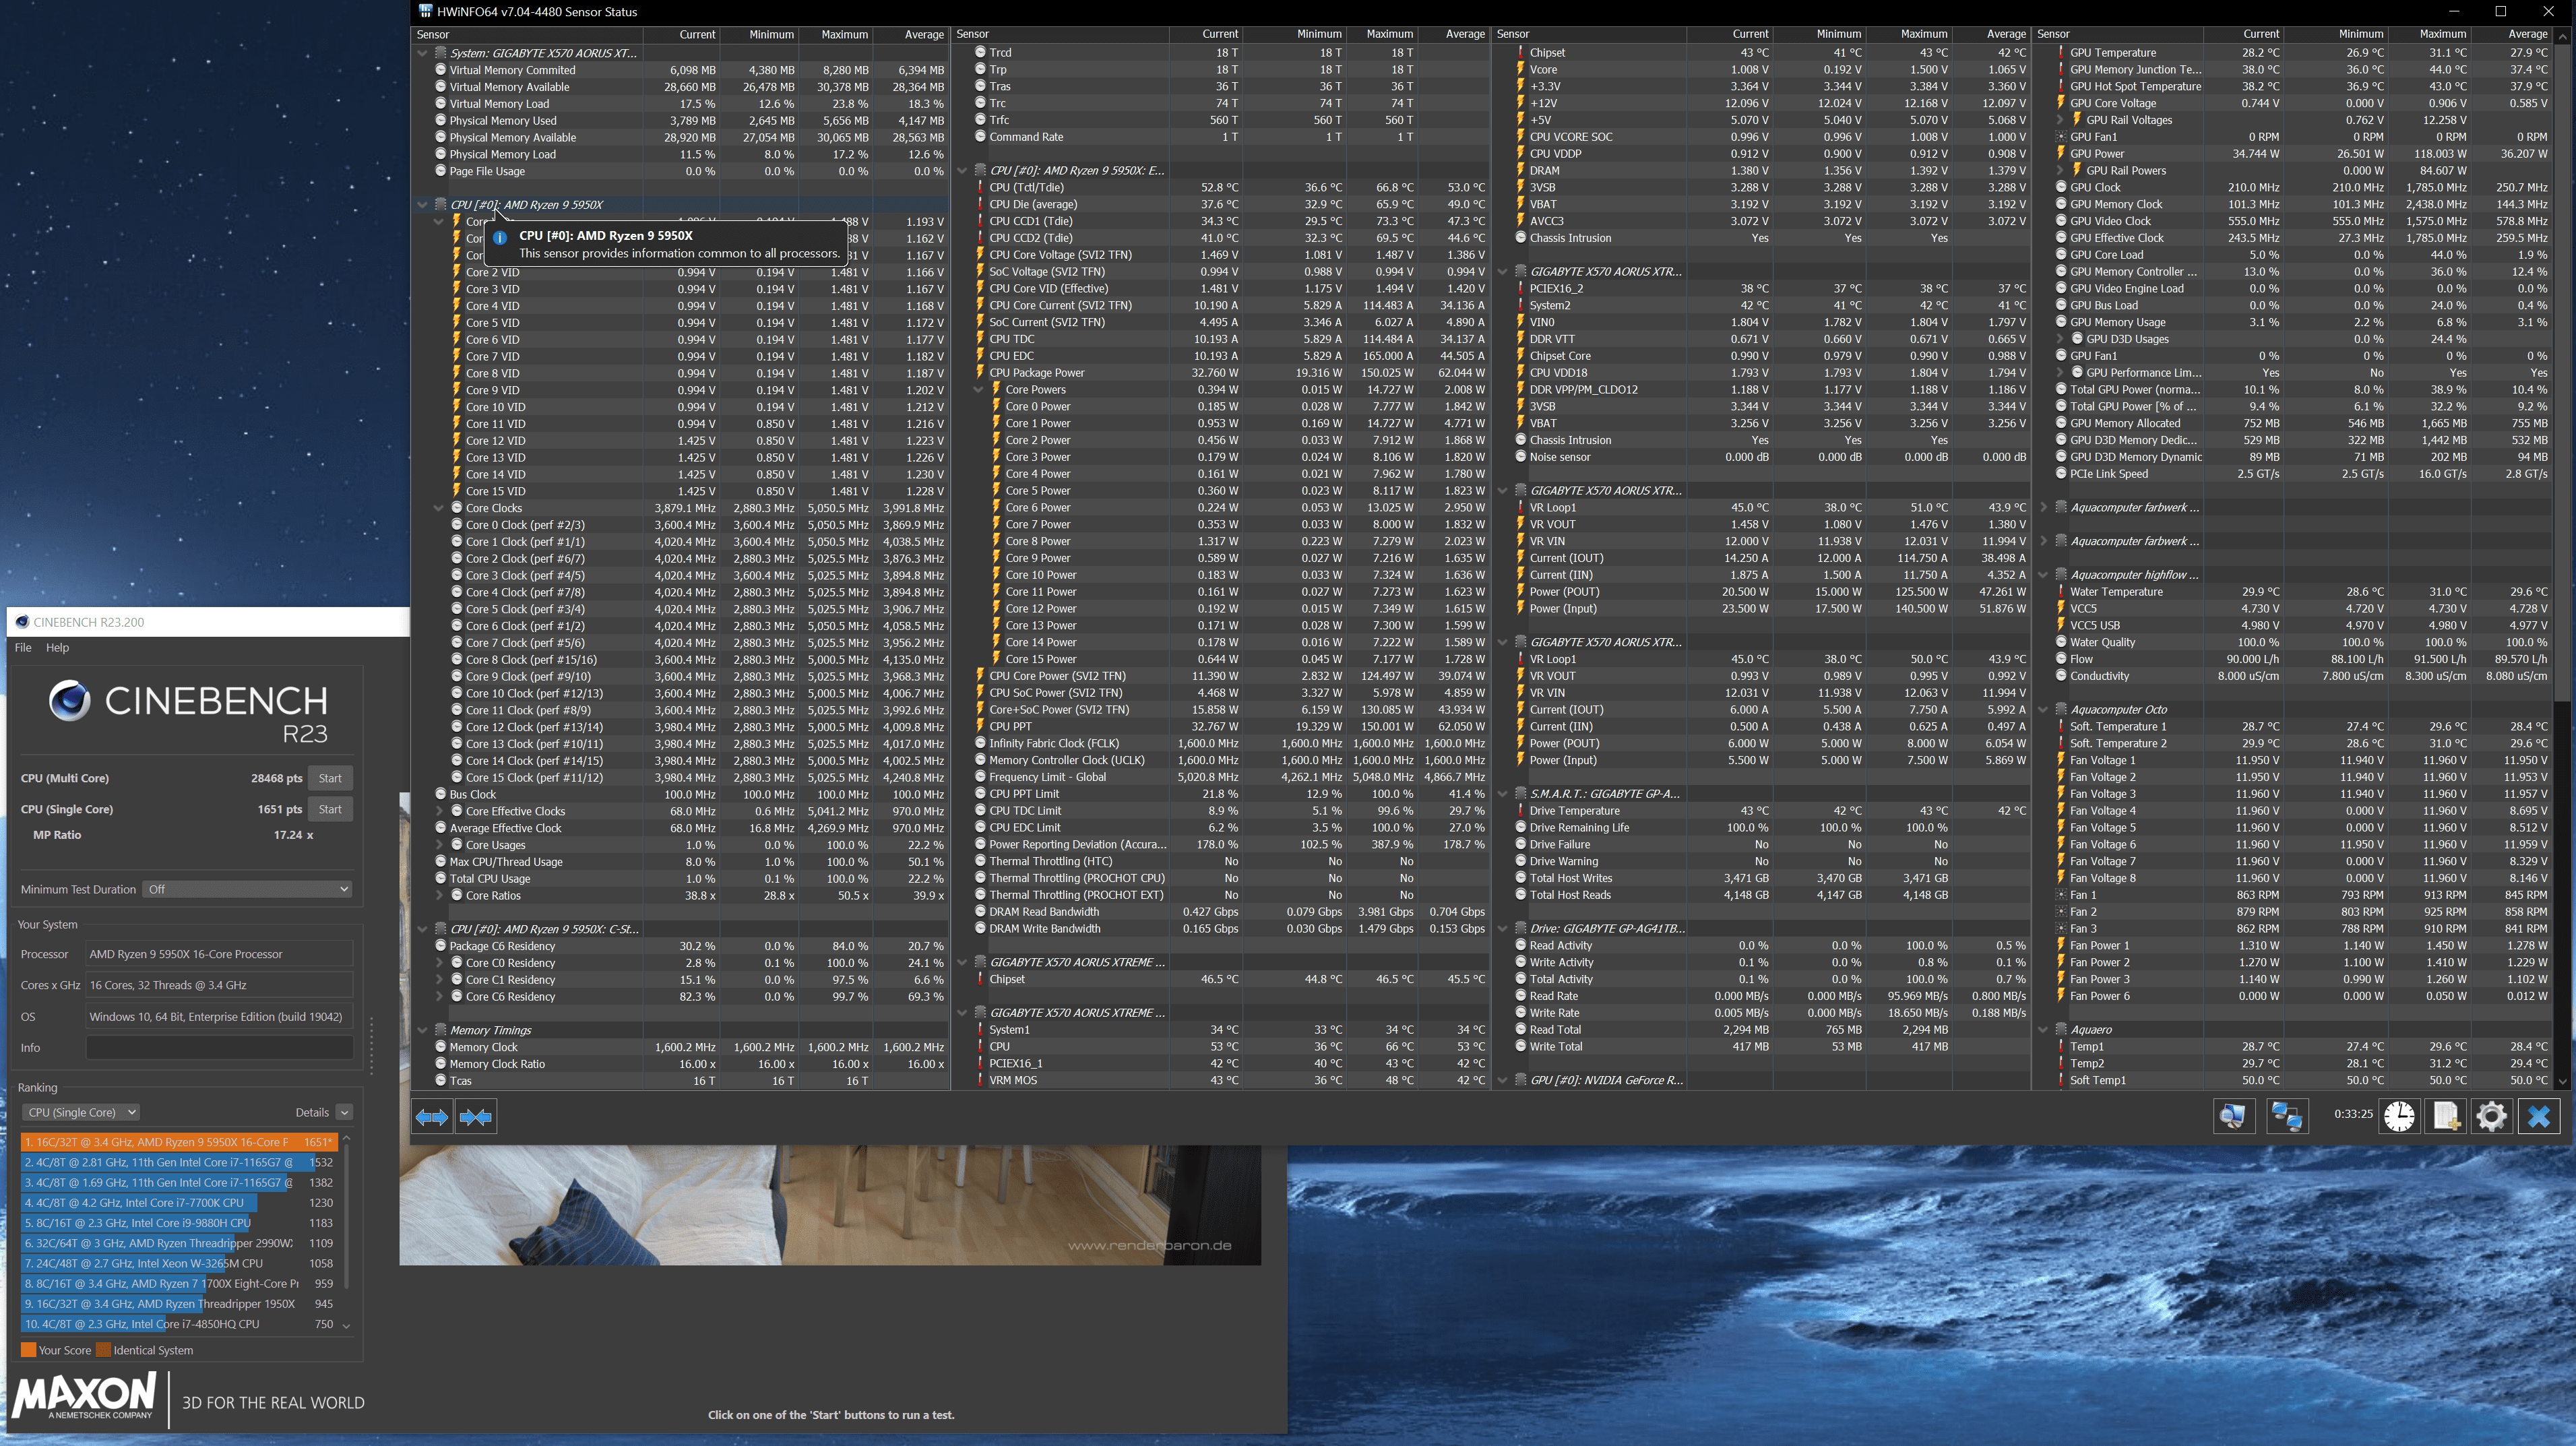This screenshot has width=2576, height=1446.
Task: Click the CPU Package Power lightning icon
Action: [x=980, y=373]
